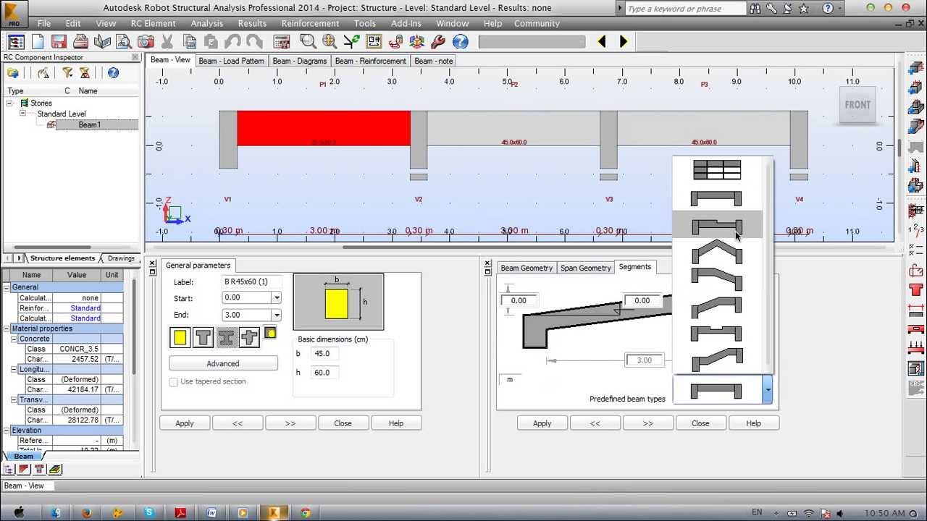Collapse the Concrete properties subgroup
The width and height of the screenshot is (927, 521).
14,339
